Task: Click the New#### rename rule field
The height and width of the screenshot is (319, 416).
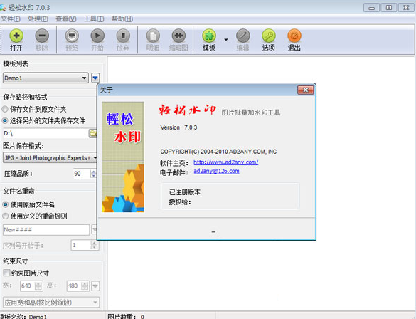Action: pyautogui.click(x=46, y=230)
